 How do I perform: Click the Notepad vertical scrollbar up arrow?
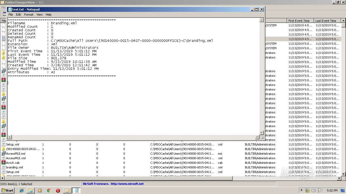pos(261,20)
